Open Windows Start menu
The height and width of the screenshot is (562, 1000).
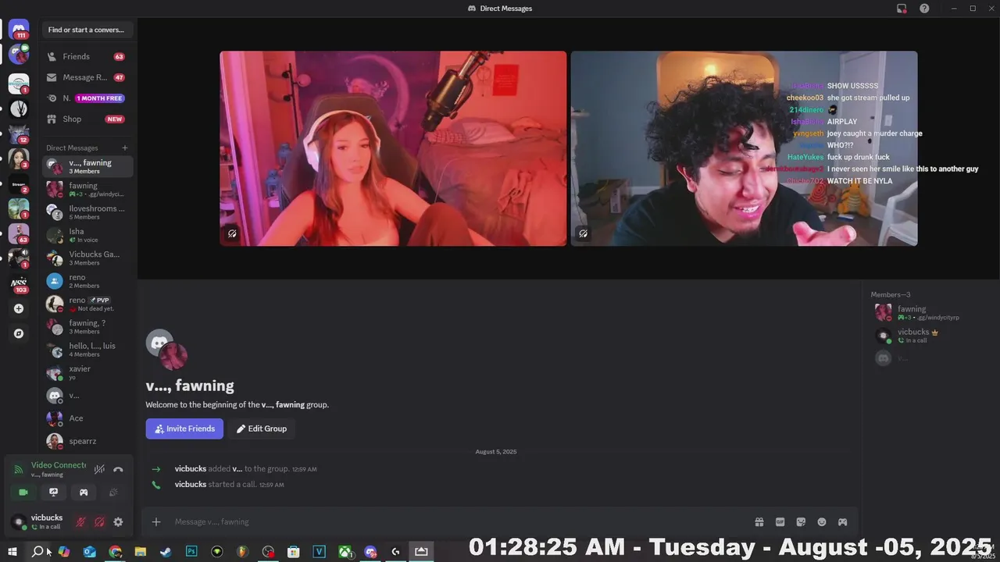click(12, 552)
